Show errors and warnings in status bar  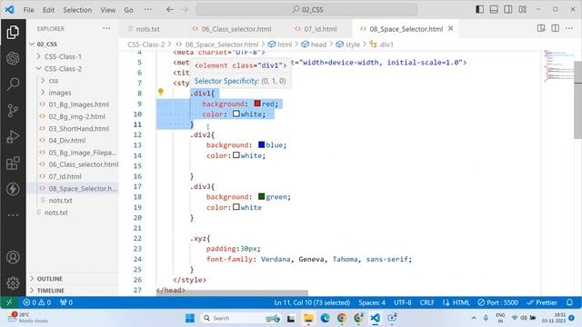[x=36, y=302]
